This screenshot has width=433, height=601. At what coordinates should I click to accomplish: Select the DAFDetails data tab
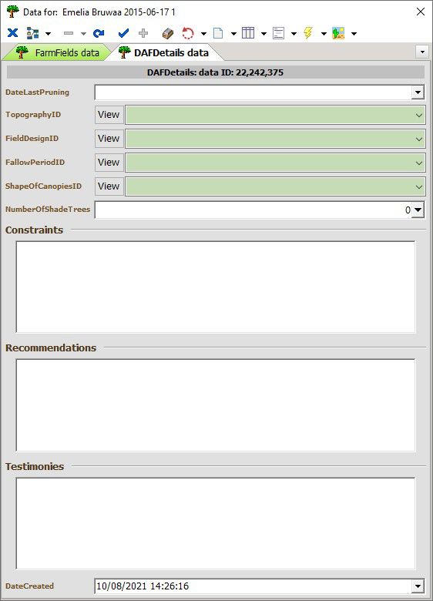[x=165, y=52]
